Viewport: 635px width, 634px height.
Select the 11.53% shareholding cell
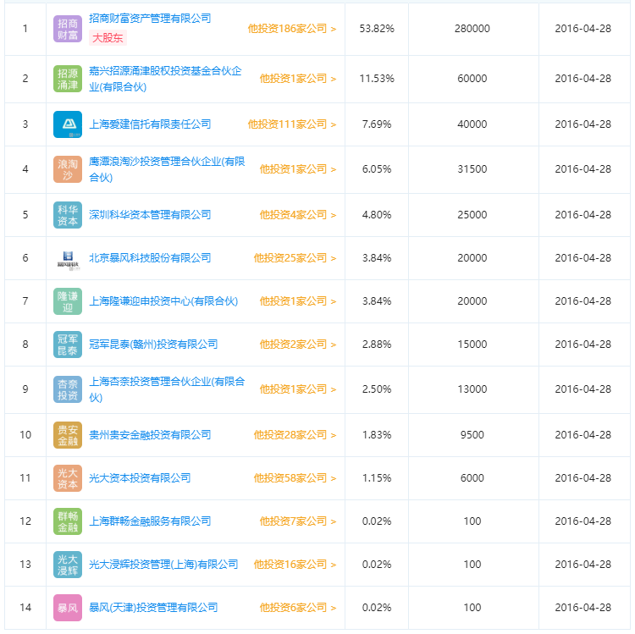click(x=377, y=79)
